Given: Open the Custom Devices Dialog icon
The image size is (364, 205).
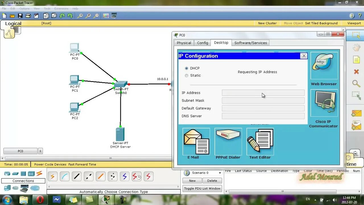Looking at the screenshot, I should coord(114,16).
